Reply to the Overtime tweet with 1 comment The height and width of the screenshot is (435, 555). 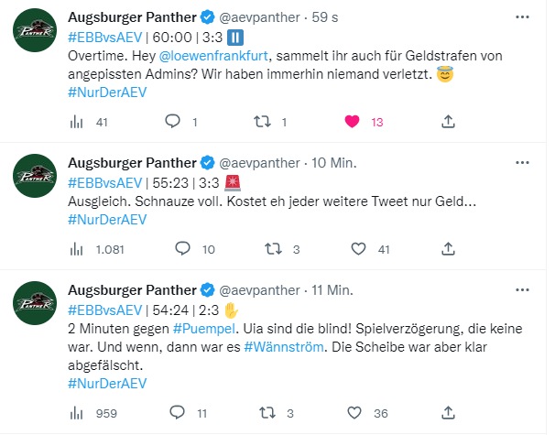173,122
